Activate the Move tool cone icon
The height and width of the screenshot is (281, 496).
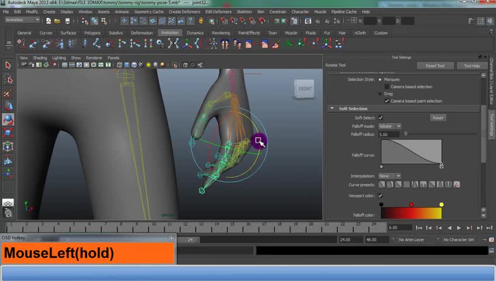8,106
